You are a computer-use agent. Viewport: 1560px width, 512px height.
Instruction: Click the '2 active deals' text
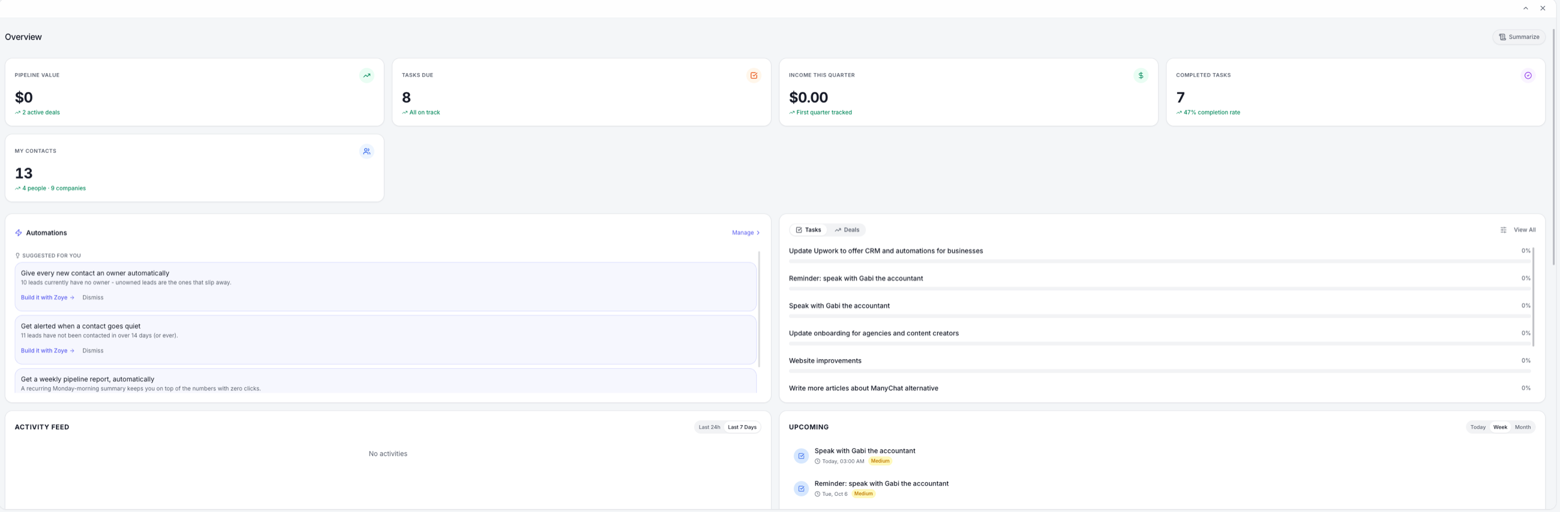pyautogui.click(x=41, y=113)
